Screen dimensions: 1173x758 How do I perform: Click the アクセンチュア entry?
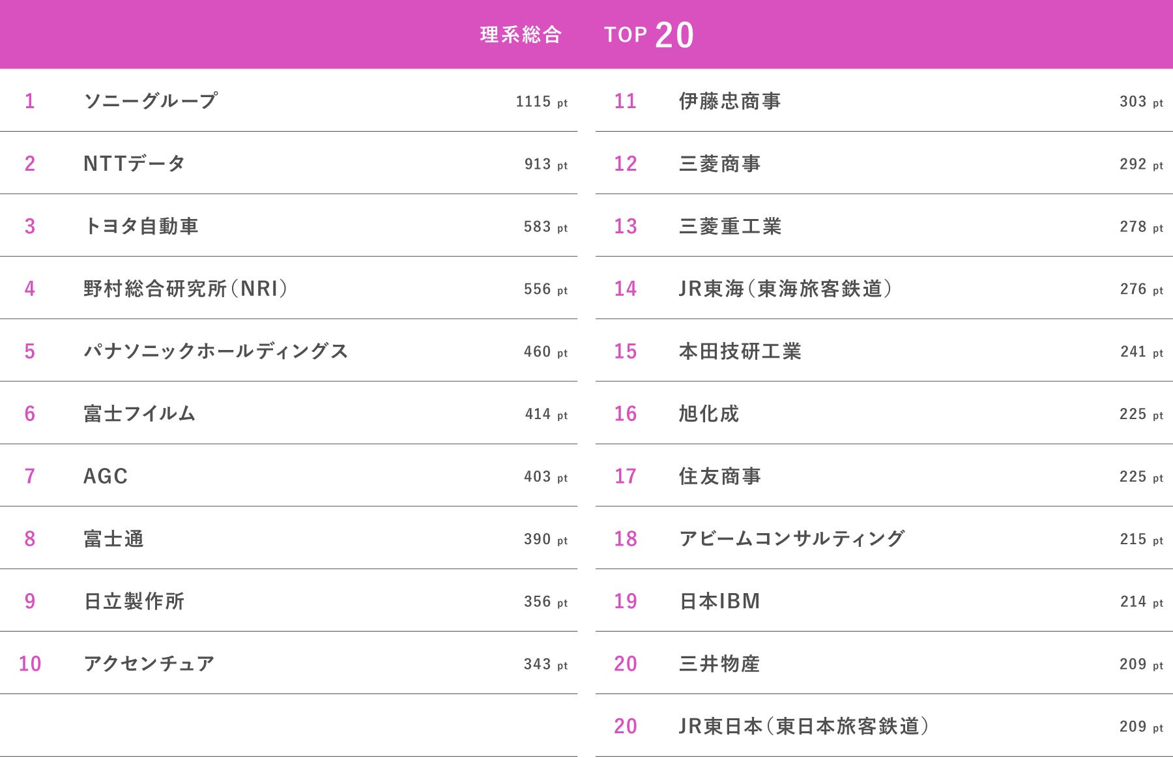149,664
